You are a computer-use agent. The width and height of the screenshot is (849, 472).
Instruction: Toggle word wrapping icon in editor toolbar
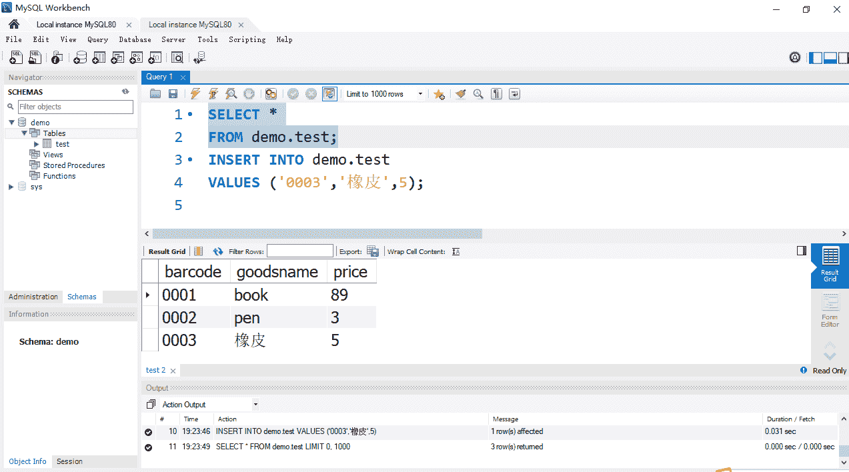(x=514, y=94)
